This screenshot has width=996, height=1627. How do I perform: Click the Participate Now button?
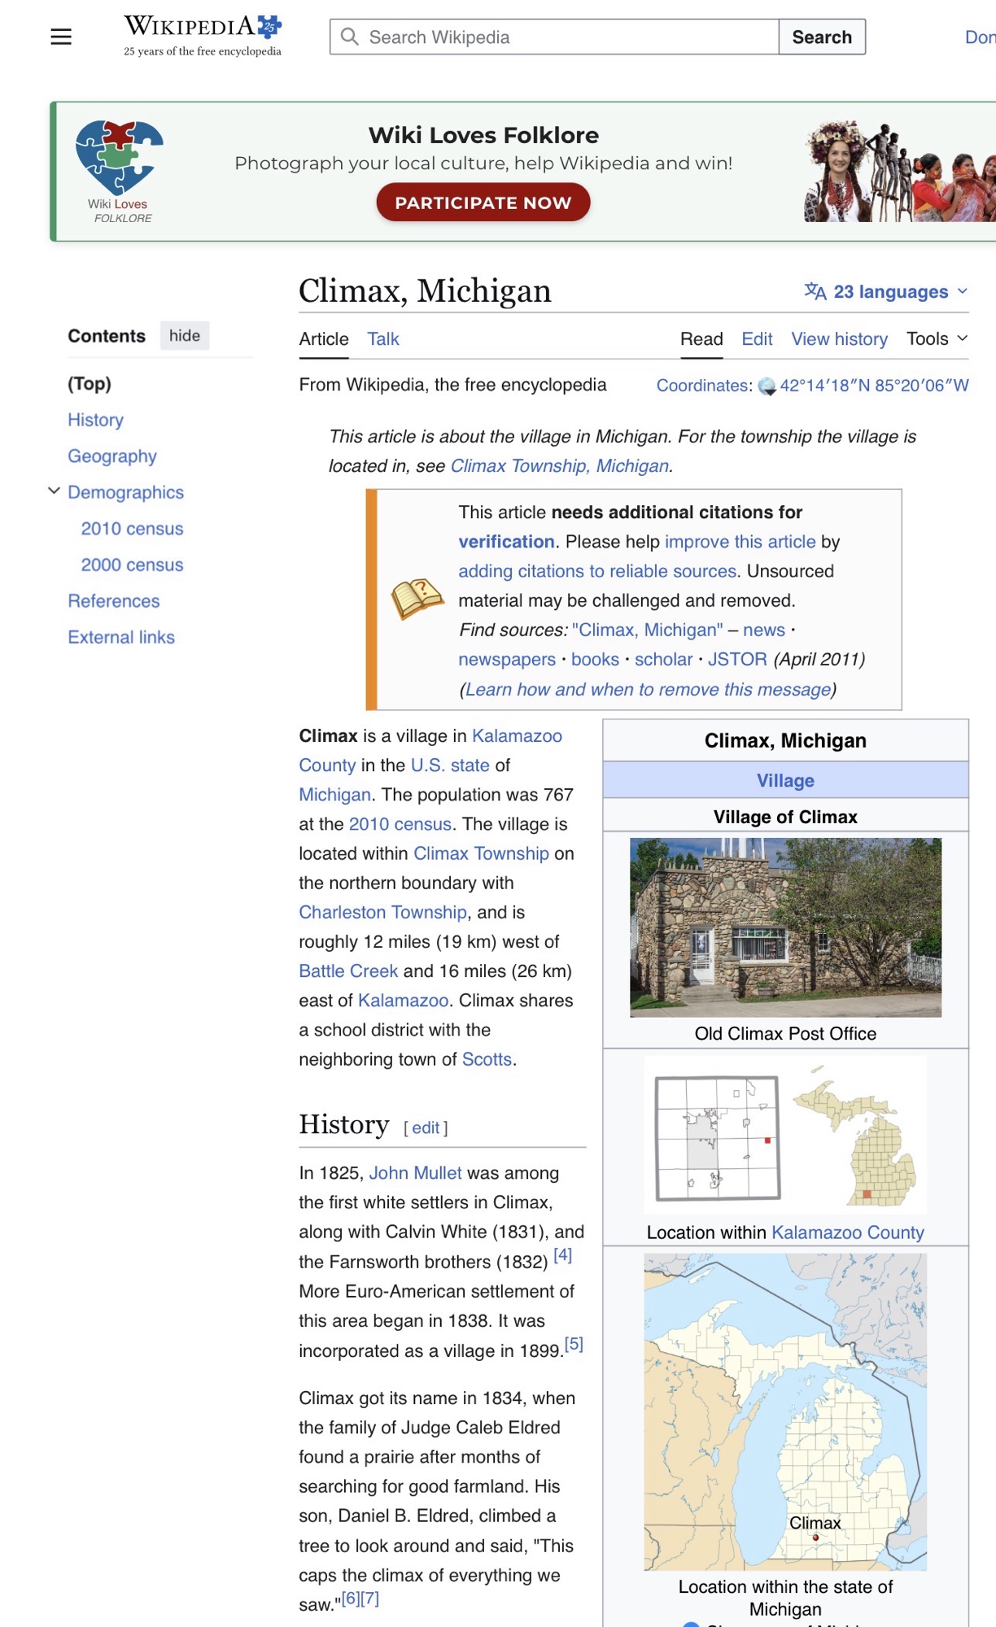[x=483, y=203]
